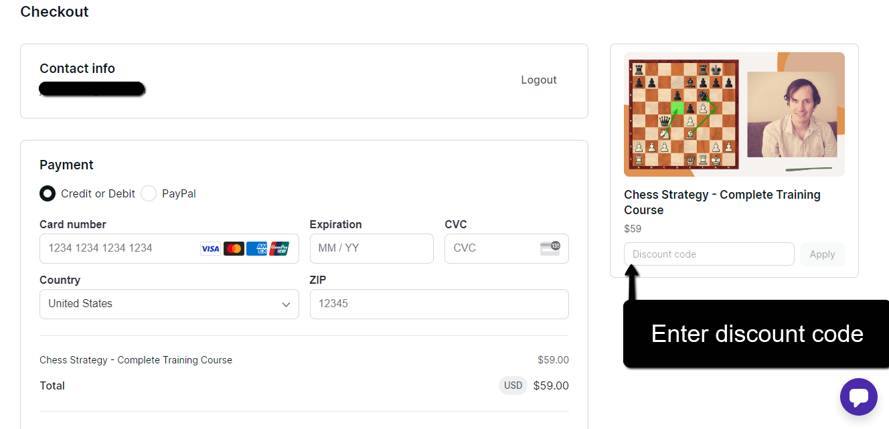This screenshot has height=429, width=889.
Task: Click the Country dropdown chevron arrow
Action: [x=286, y=305]
